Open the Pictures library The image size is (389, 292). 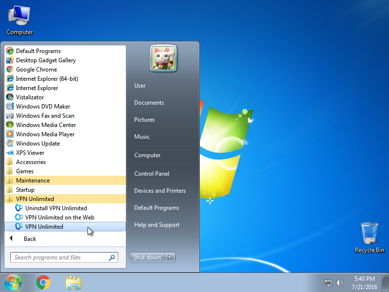click(144, 120)
